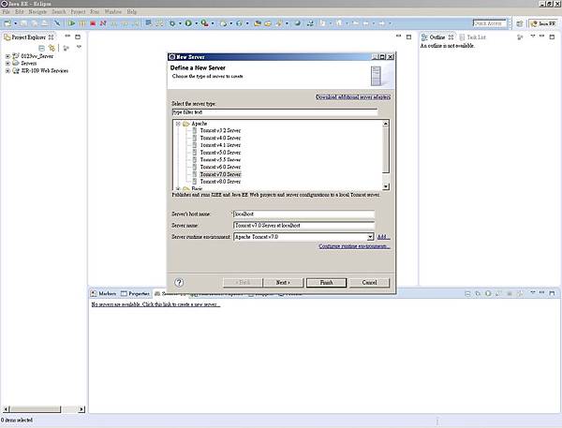Click the green Run toolbar icon
562x428 pixels.
coord(188,23)
